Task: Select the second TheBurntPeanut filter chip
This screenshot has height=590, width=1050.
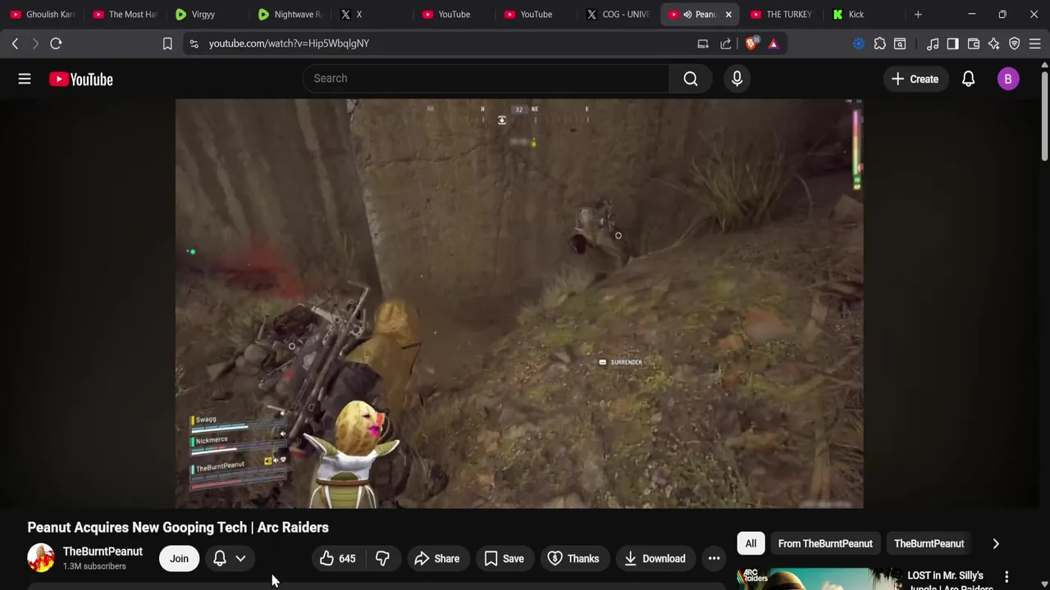Action: click(929, 543)
